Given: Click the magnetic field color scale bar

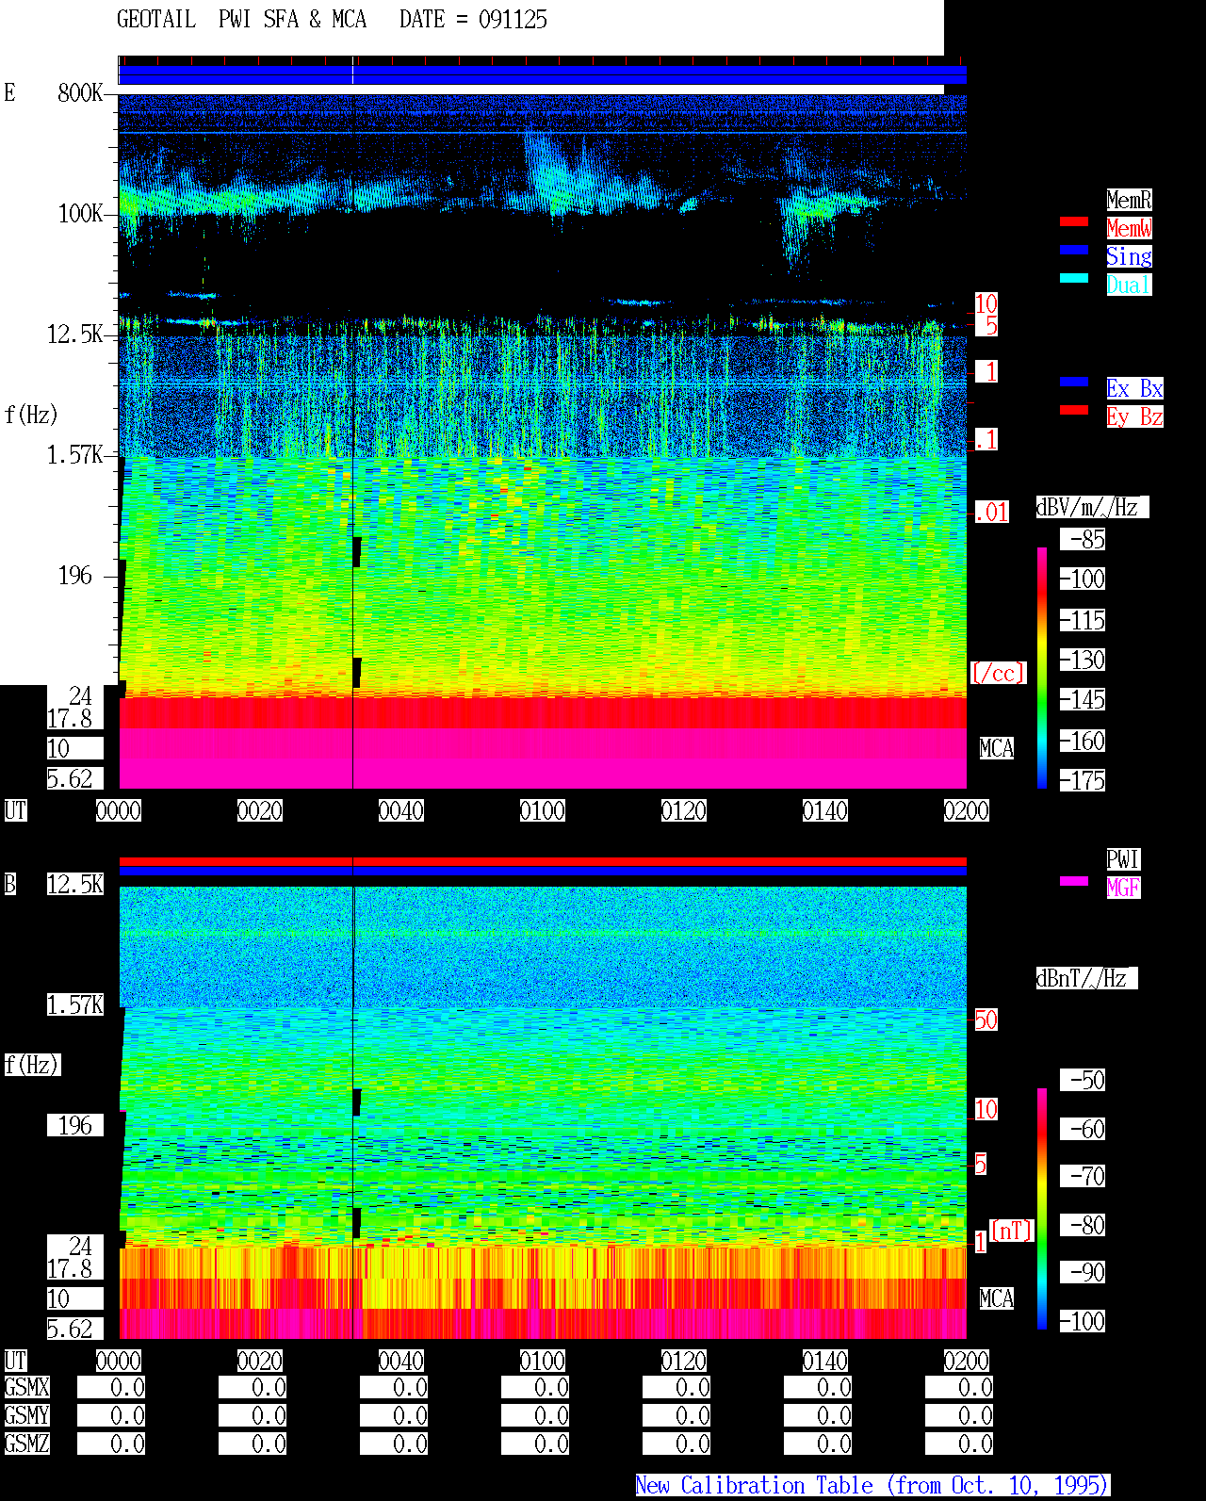Looking at the screenshot, I should (x=1042, y=1209).
